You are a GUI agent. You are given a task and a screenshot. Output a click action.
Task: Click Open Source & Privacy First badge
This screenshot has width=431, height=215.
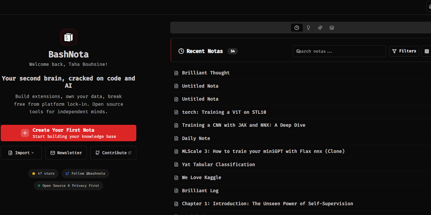69,186
